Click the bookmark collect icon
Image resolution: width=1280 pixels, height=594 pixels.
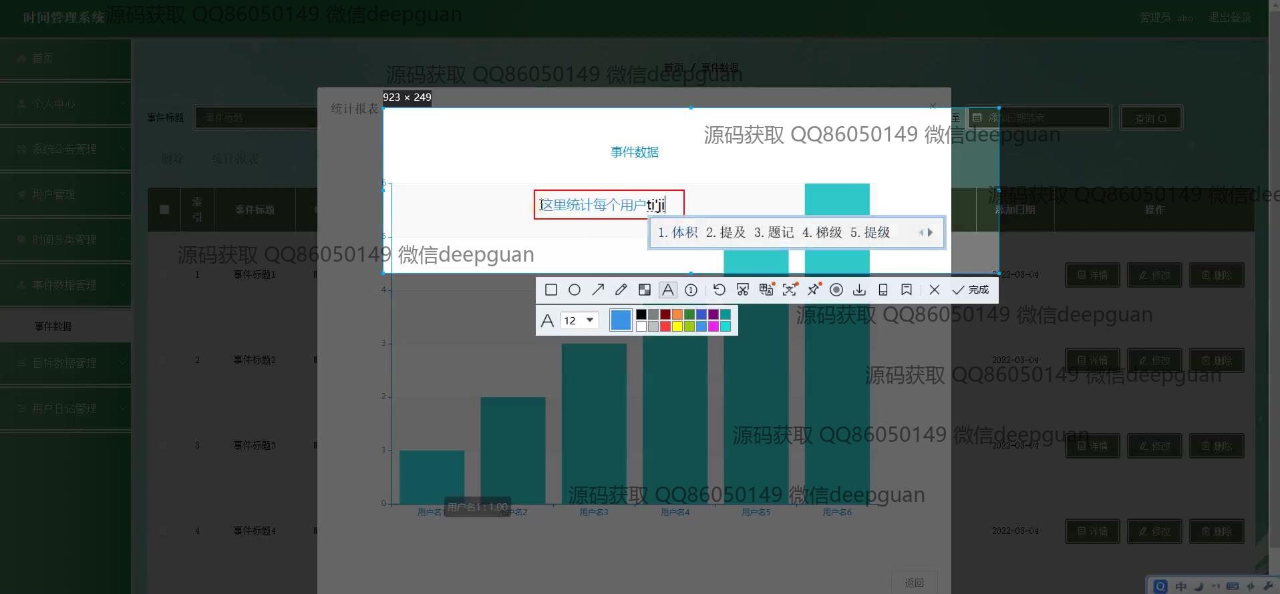pos(907,290)
